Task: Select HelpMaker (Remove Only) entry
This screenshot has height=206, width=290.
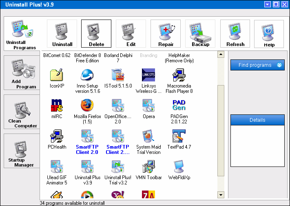Action: (x=179, y=58)
